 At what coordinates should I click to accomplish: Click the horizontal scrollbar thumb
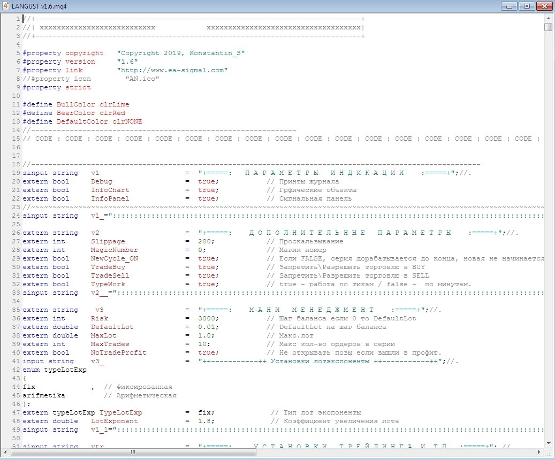[133, 453]
